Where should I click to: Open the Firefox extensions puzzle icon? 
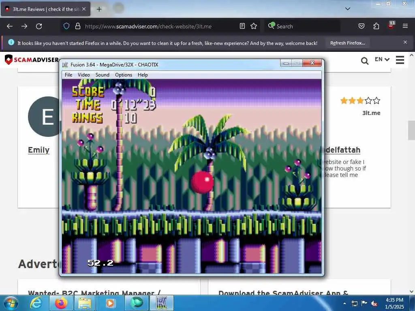pyautogui.click(x=376, y=26)
